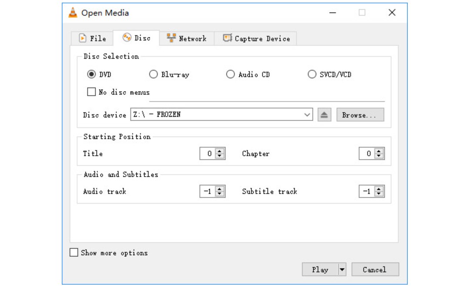The height and width of the screenshot is (289, 453).
Task: Select the Audio CD option
Action: coord(229,74)
